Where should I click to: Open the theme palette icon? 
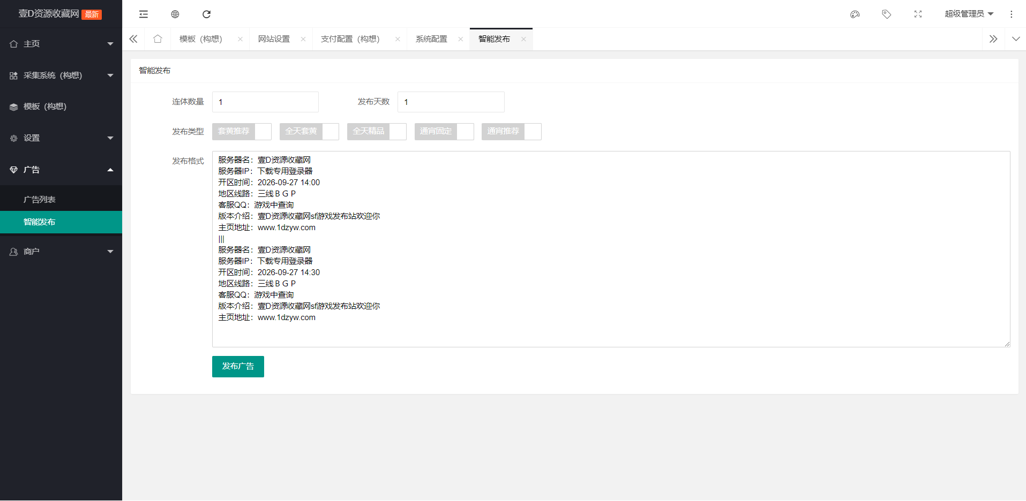click(x=855, y=14)
